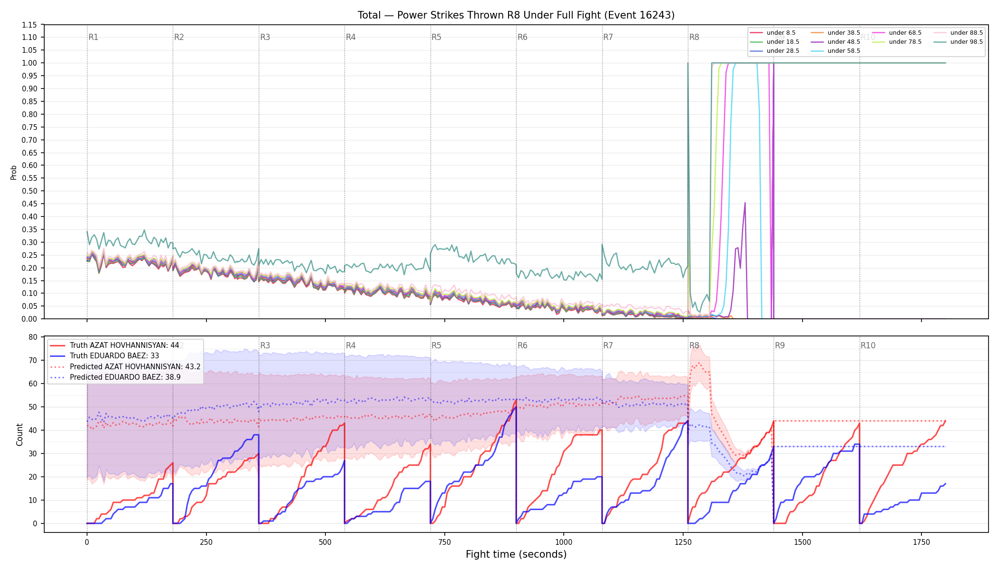Click the R9 round label in the count chart
The image size is (999, 571).
click(780, 345)
